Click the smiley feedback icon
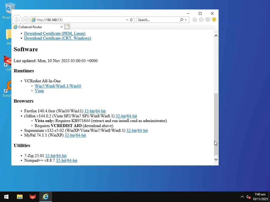 pyautogui.click(x=214, y=19)
